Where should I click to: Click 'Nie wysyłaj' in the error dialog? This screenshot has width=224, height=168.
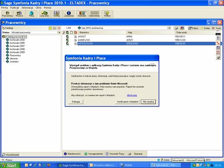tap(148, 101)
